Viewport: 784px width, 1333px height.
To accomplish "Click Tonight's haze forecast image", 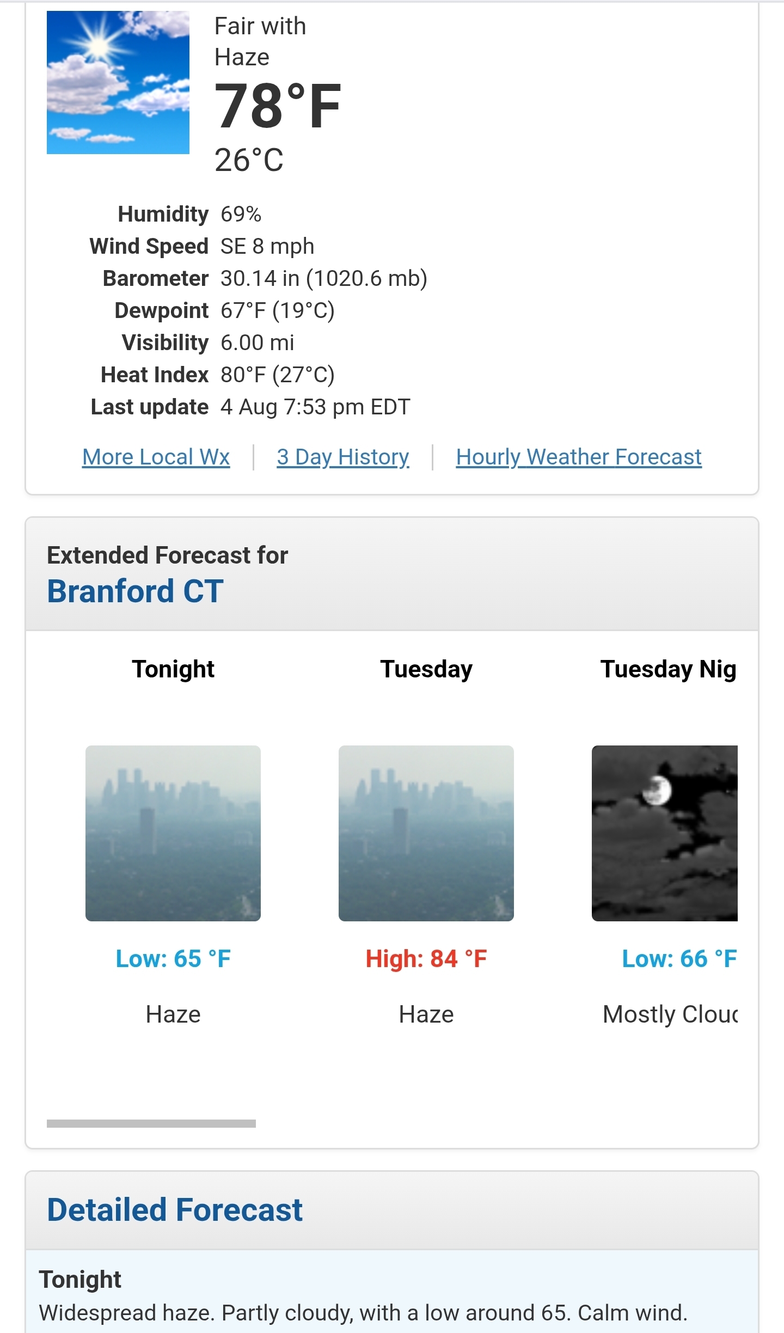I will click(x=173, y=833).
